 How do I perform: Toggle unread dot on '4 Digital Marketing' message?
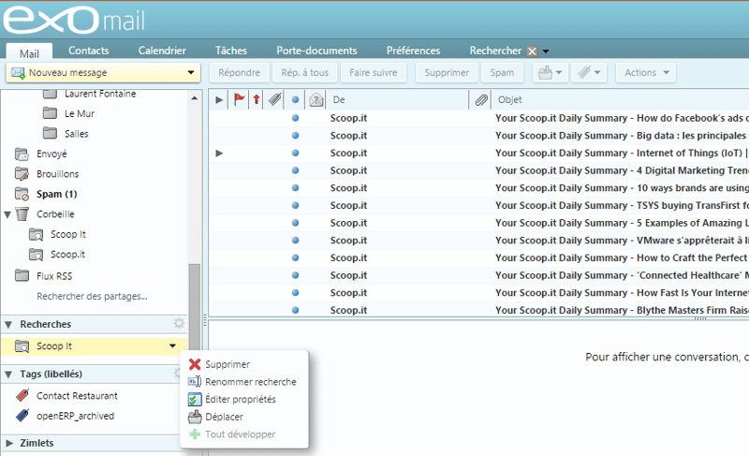(295, 170)
